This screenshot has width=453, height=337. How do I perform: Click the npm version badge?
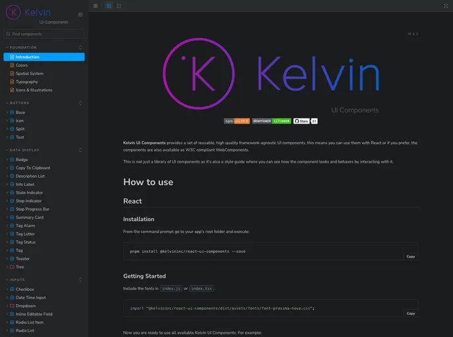click(x=236, y=121)
